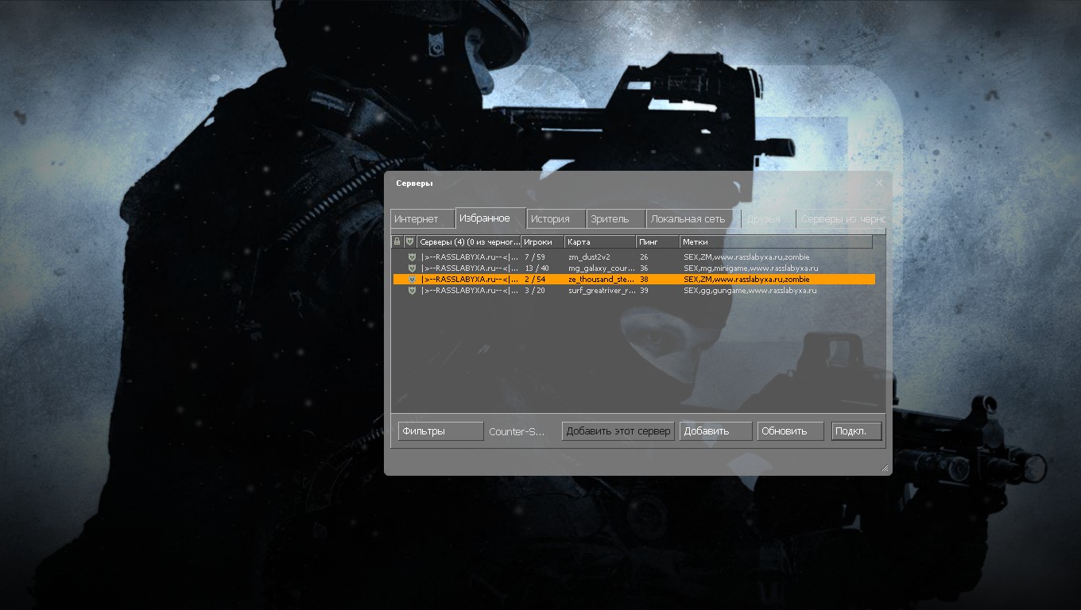Click the VAC shield icon beside surf_greatriver_r… server

tap(412, 291)
